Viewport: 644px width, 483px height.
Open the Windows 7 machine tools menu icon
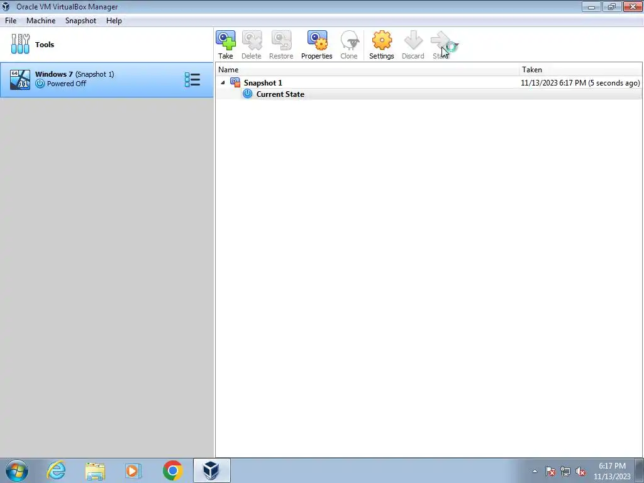tap(192, 80)
